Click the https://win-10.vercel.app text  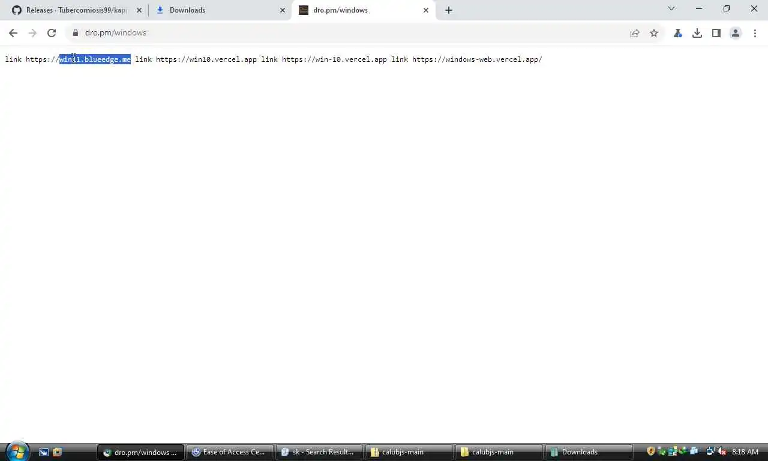tap(334, 59)
